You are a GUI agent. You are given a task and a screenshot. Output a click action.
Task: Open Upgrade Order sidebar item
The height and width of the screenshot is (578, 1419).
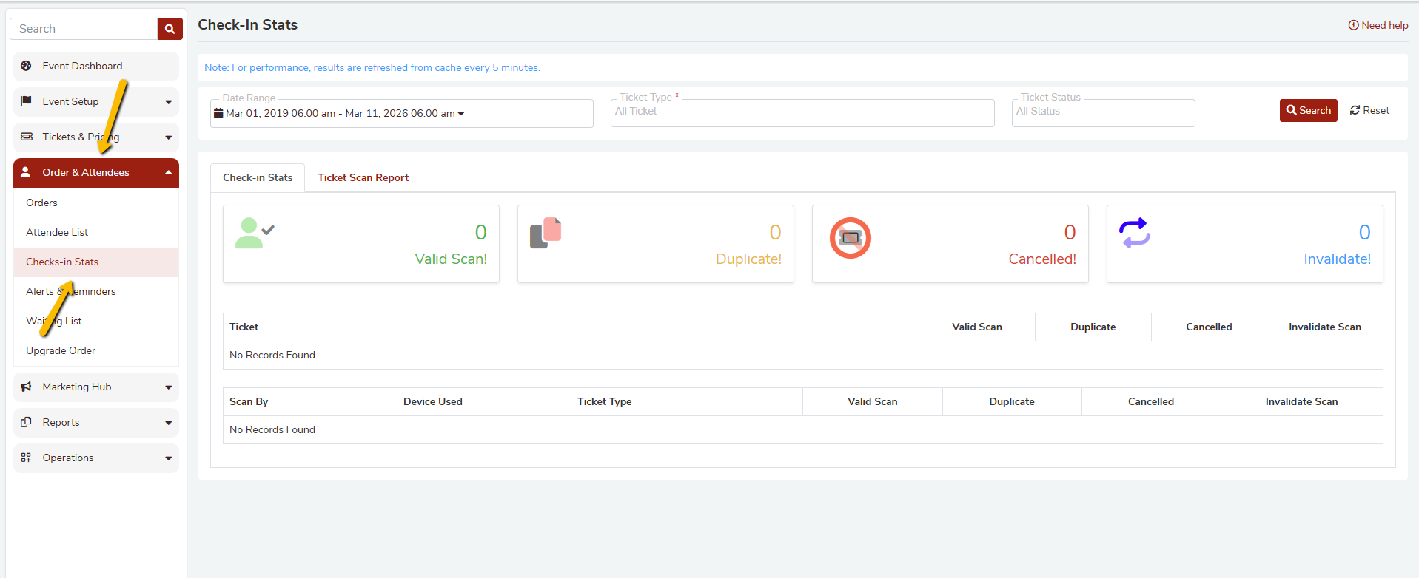tap(96, 350)
